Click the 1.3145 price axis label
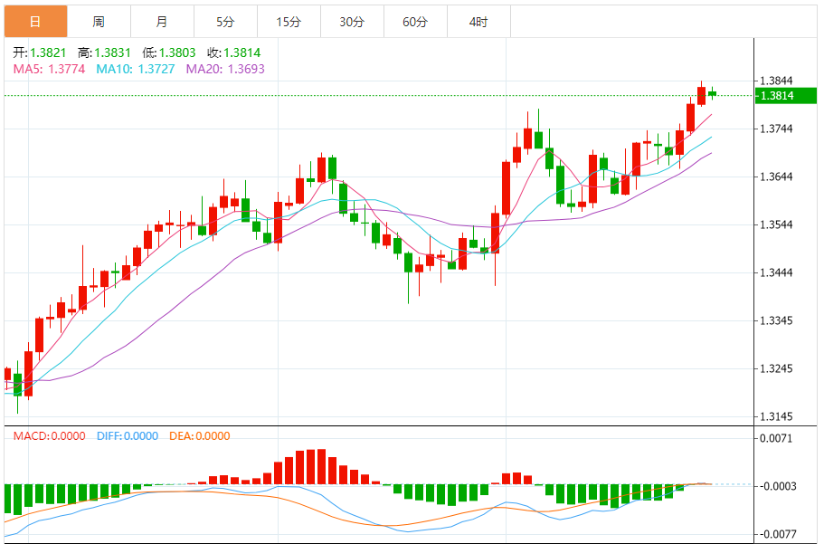Screen dimensions: 824x544 point(776,416)
